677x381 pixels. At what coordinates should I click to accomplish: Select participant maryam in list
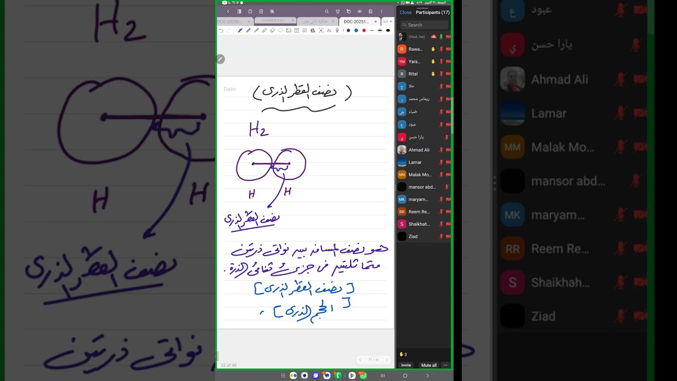coord(424,199)
